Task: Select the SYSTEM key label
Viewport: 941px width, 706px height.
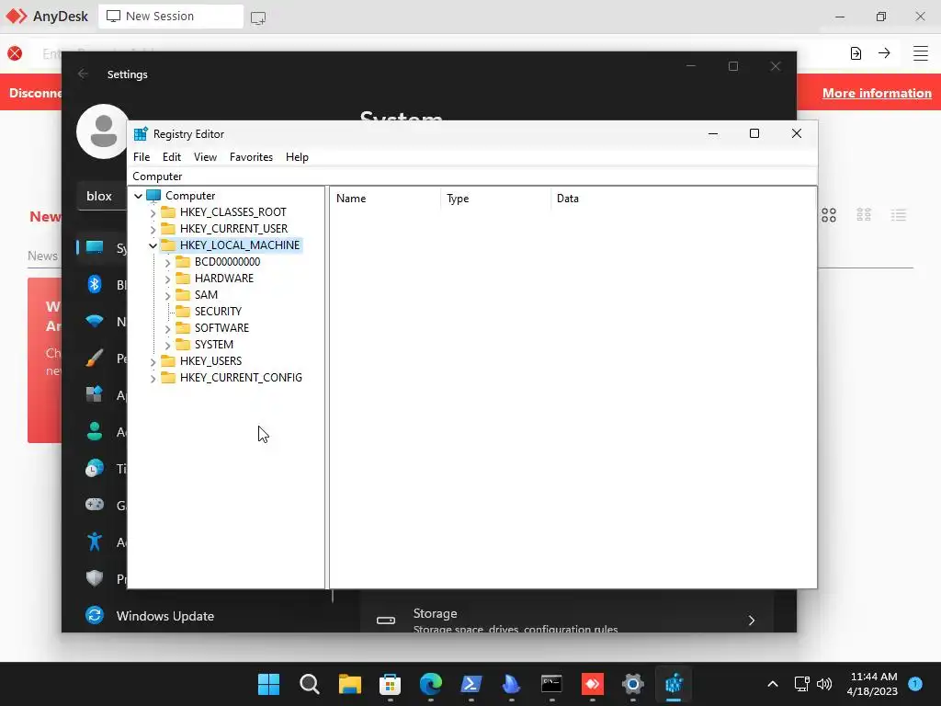Action: [213, 344]
